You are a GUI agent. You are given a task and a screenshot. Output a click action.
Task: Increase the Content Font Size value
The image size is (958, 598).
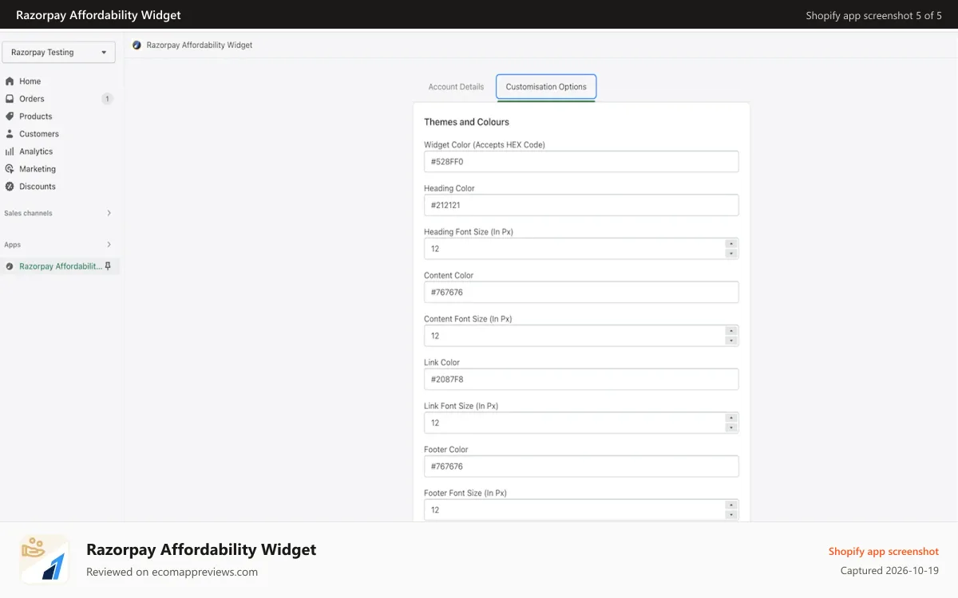pyautogui.click(x=731, y=331)
